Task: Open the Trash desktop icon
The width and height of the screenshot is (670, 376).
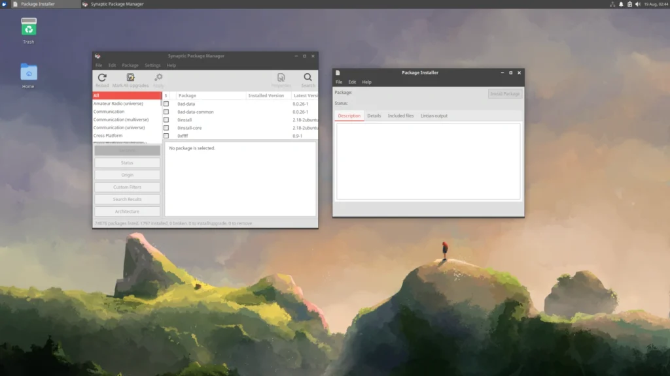Action: pyautogui.click(x=29, y=27)
